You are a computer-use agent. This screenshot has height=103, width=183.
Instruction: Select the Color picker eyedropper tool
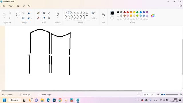pos(44,18)
